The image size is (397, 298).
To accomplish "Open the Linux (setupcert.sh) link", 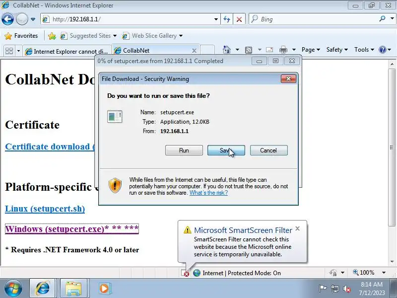I will (45, 209).
